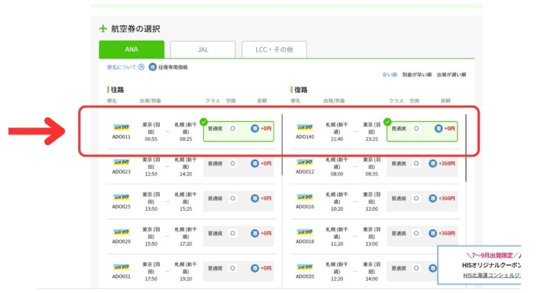558x293 pixels.
Task: Click the AIR DO logo for ADO011
Action: coord(122,127)
